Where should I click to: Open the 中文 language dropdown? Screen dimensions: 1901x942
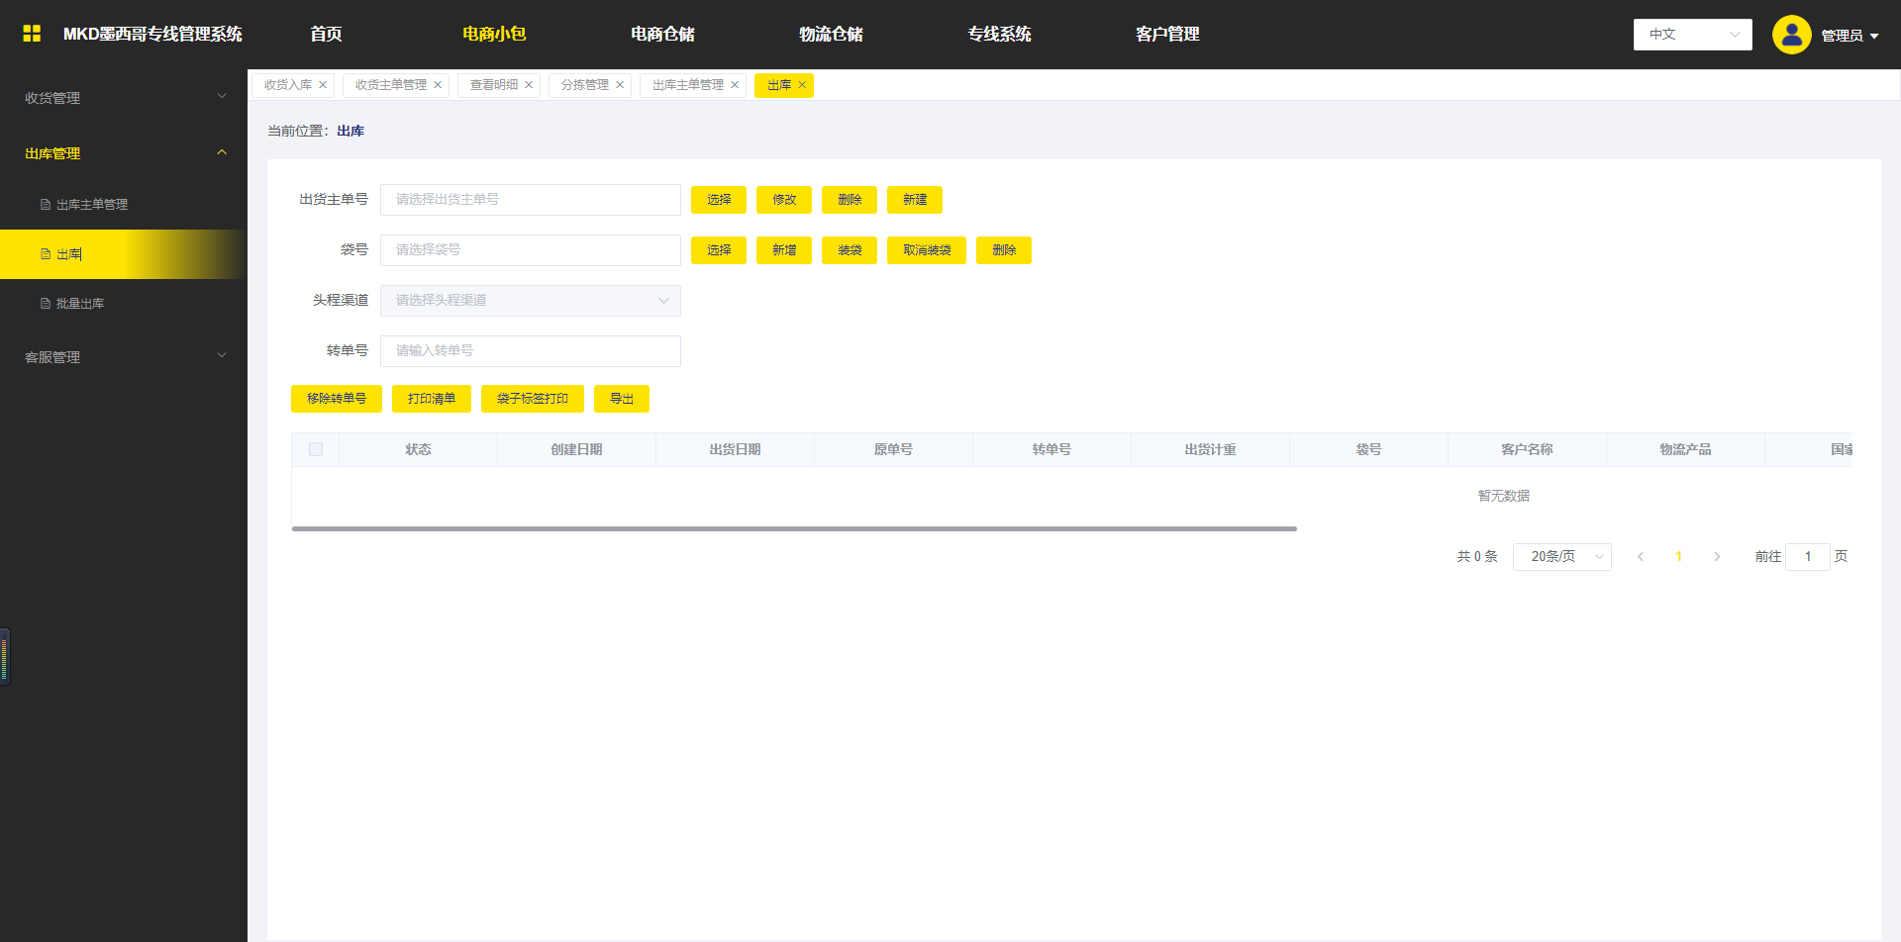point(1692,35)
